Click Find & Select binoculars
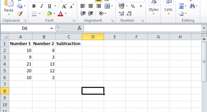207x112 pixels. pos(192,6)
